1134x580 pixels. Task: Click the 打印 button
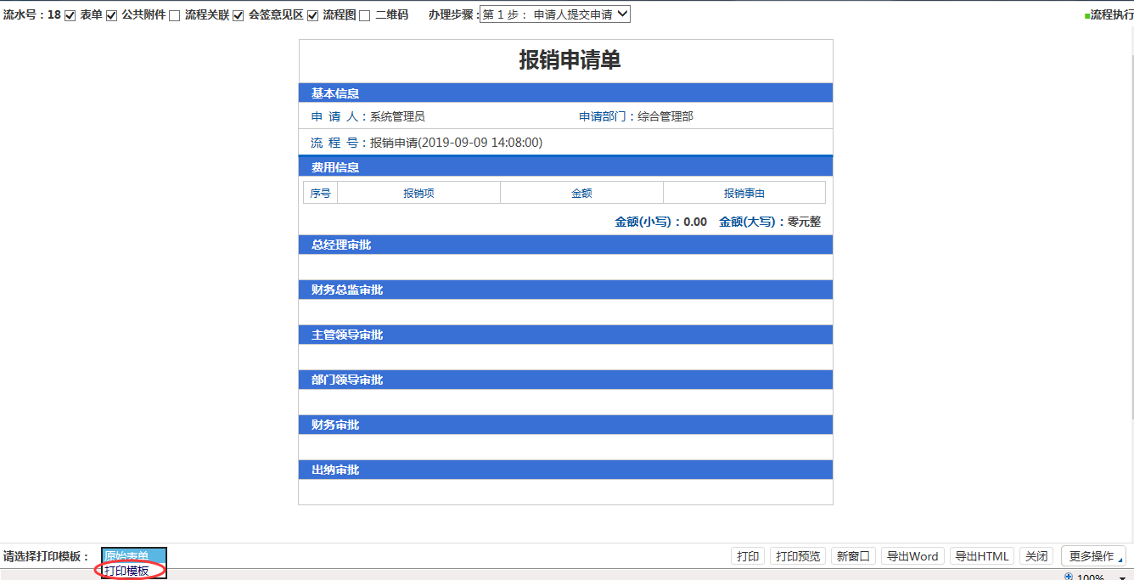[x=748, y=556]
